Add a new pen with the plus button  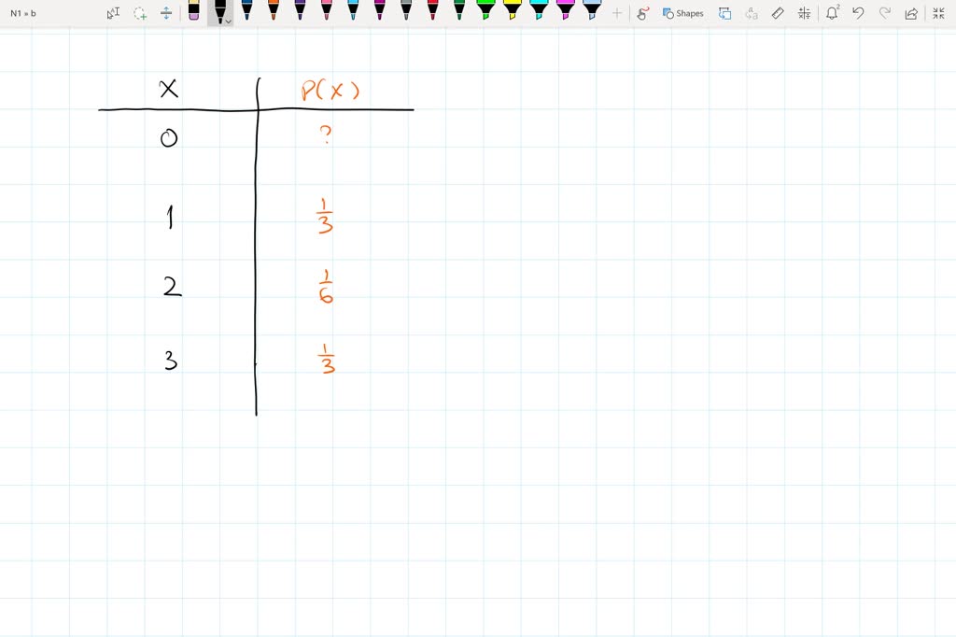coord(618,13)
